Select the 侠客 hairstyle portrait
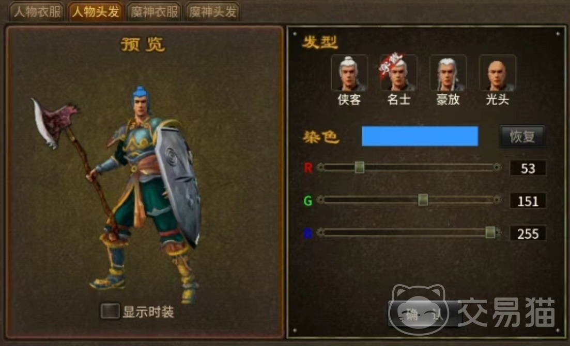Image resolution: width=570 pixels, height=346 pixels. point(349,73)
